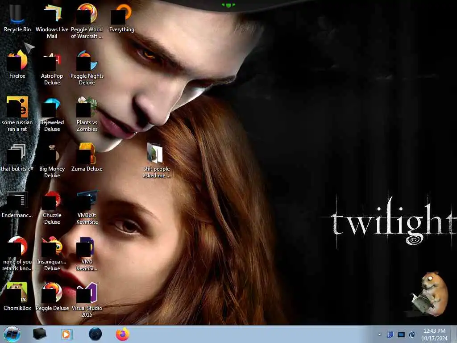Select the Endermanc... desktop shortcut
The width and height of the screenshot is (457, 343).
(x=17, y=204)
